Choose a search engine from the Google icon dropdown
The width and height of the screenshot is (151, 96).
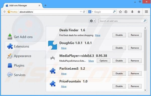[91, 12]
